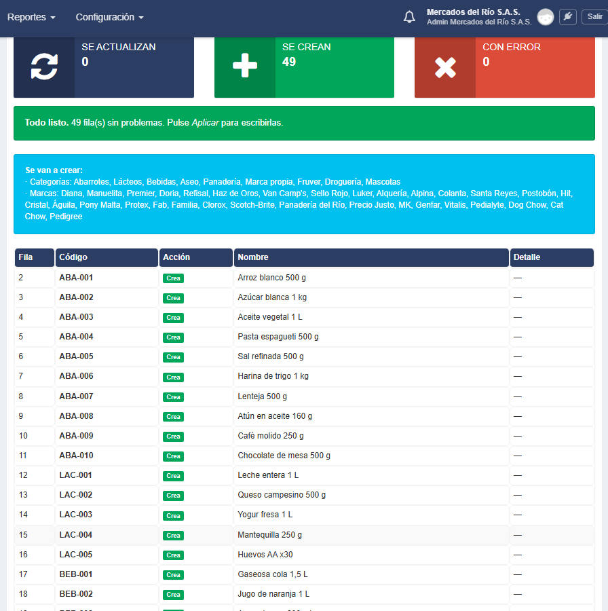Image resolution: width=608 pixels, height=611 pixels.
Task: Click the Mercados del Río S.A.S. company name
Action: click(x=473, y=12)
